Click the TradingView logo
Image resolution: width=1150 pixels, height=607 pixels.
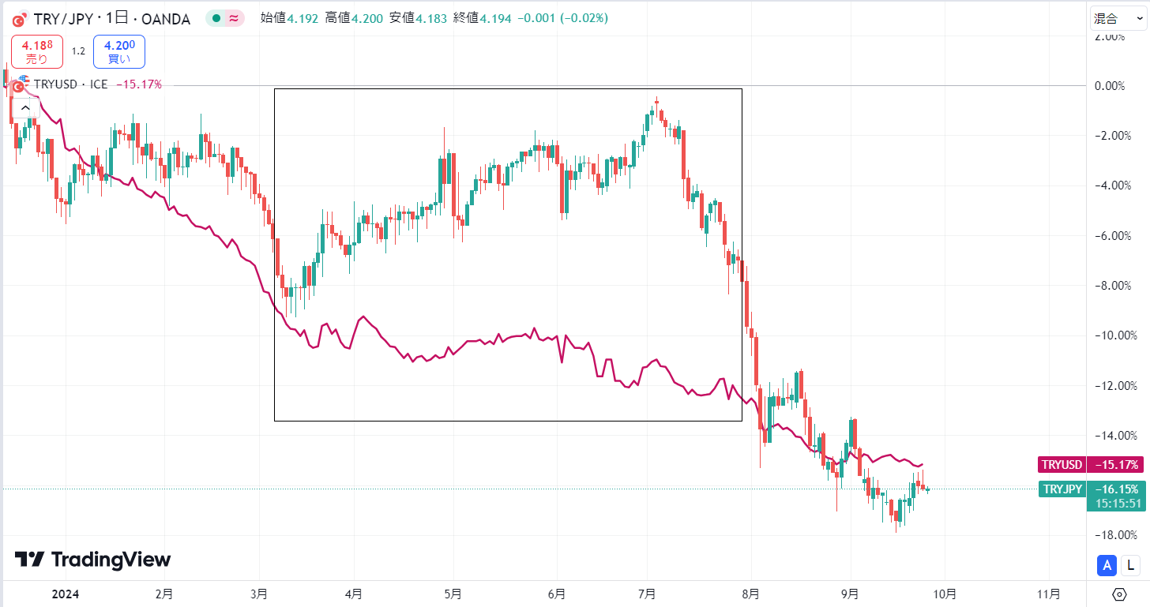92,560
